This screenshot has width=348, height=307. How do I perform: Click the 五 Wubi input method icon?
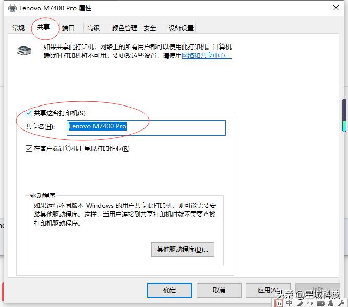point(279,303)
